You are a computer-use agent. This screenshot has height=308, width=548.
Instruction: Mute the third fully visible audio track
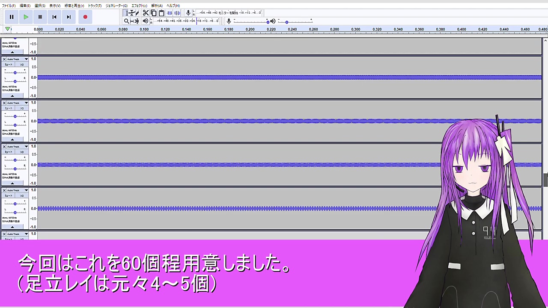click(x=9, y=152)
